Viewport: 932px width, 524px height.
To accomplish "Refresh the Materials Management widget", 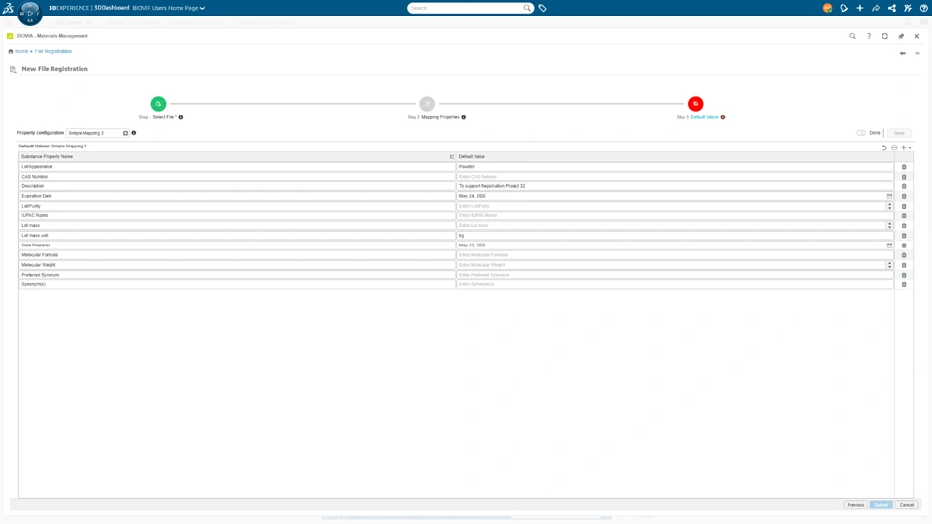I will 885,36.
